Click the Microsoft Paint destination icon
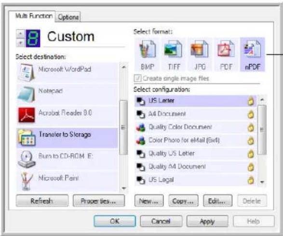Viewport: 283px width, 236px height. click(27, 181)
